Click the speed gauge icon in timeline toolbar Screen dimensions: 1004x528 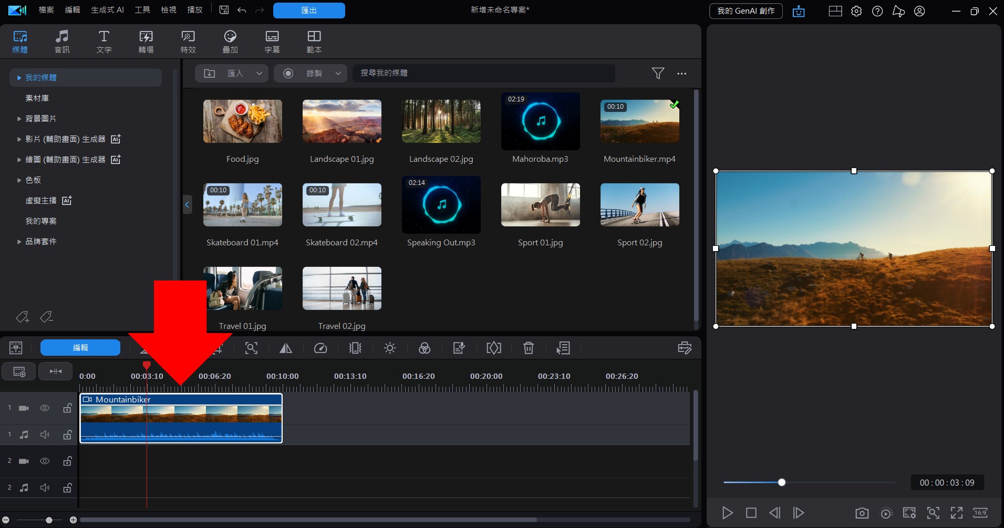(x=320, y=348)
